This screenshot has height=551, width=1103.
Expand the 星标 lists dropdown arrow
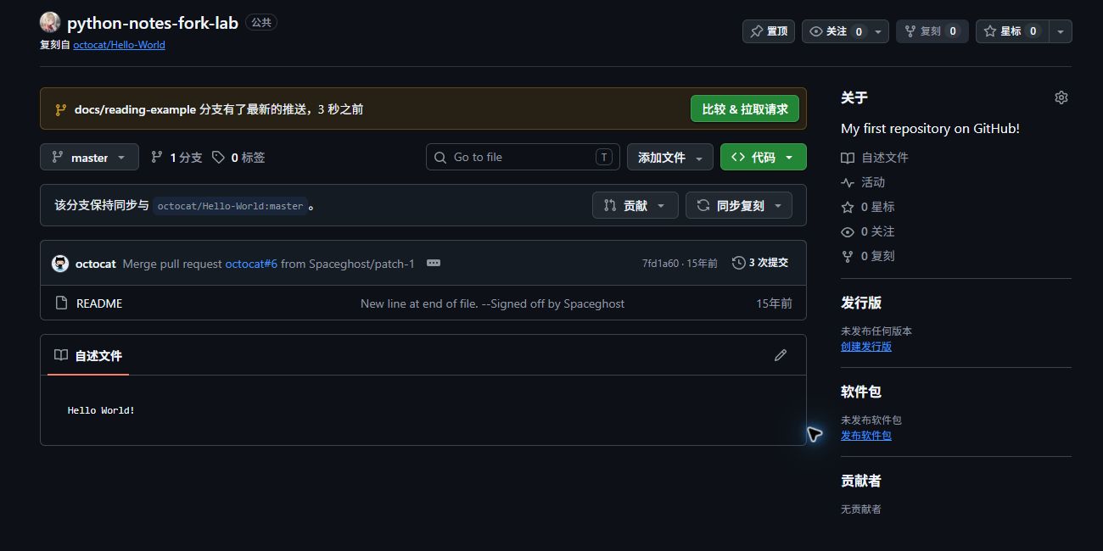coord(1061,31)
